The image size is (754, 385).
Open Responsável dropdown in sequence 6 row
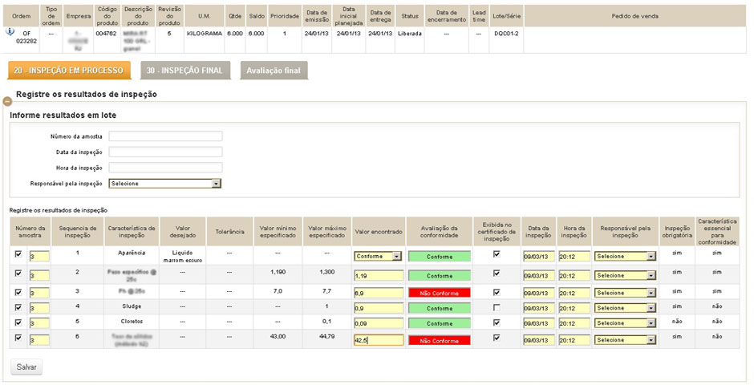625,340
